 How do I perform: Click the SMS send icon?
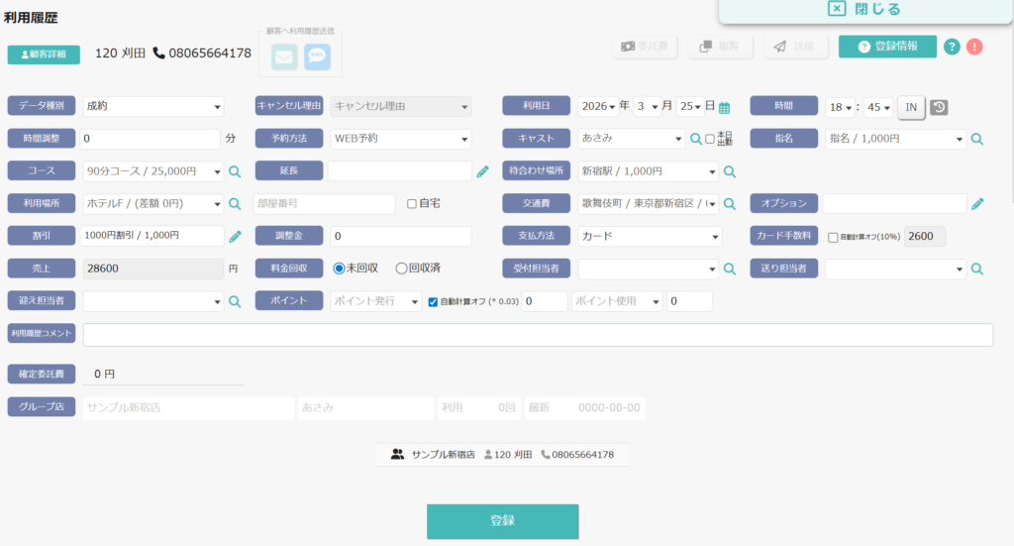pyautogui.click(x=317, y=56)
